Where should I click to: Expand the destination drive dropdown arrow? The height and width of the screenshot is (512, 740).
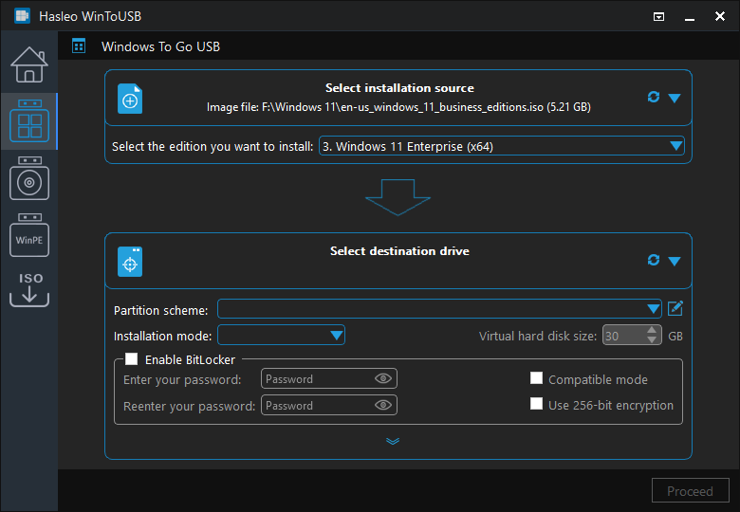675,261
